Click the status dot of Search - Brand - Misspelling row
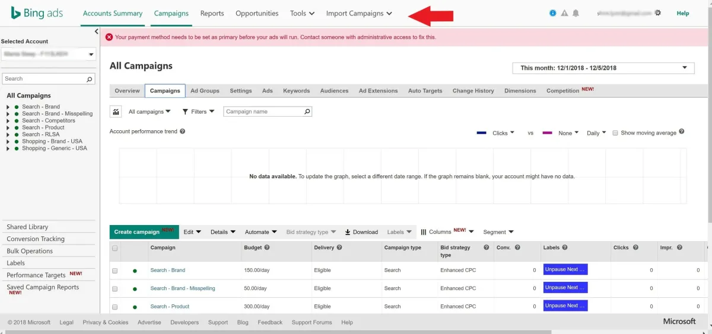The height and width of the screenshot is (334, 712). click(x=135, y=289)
